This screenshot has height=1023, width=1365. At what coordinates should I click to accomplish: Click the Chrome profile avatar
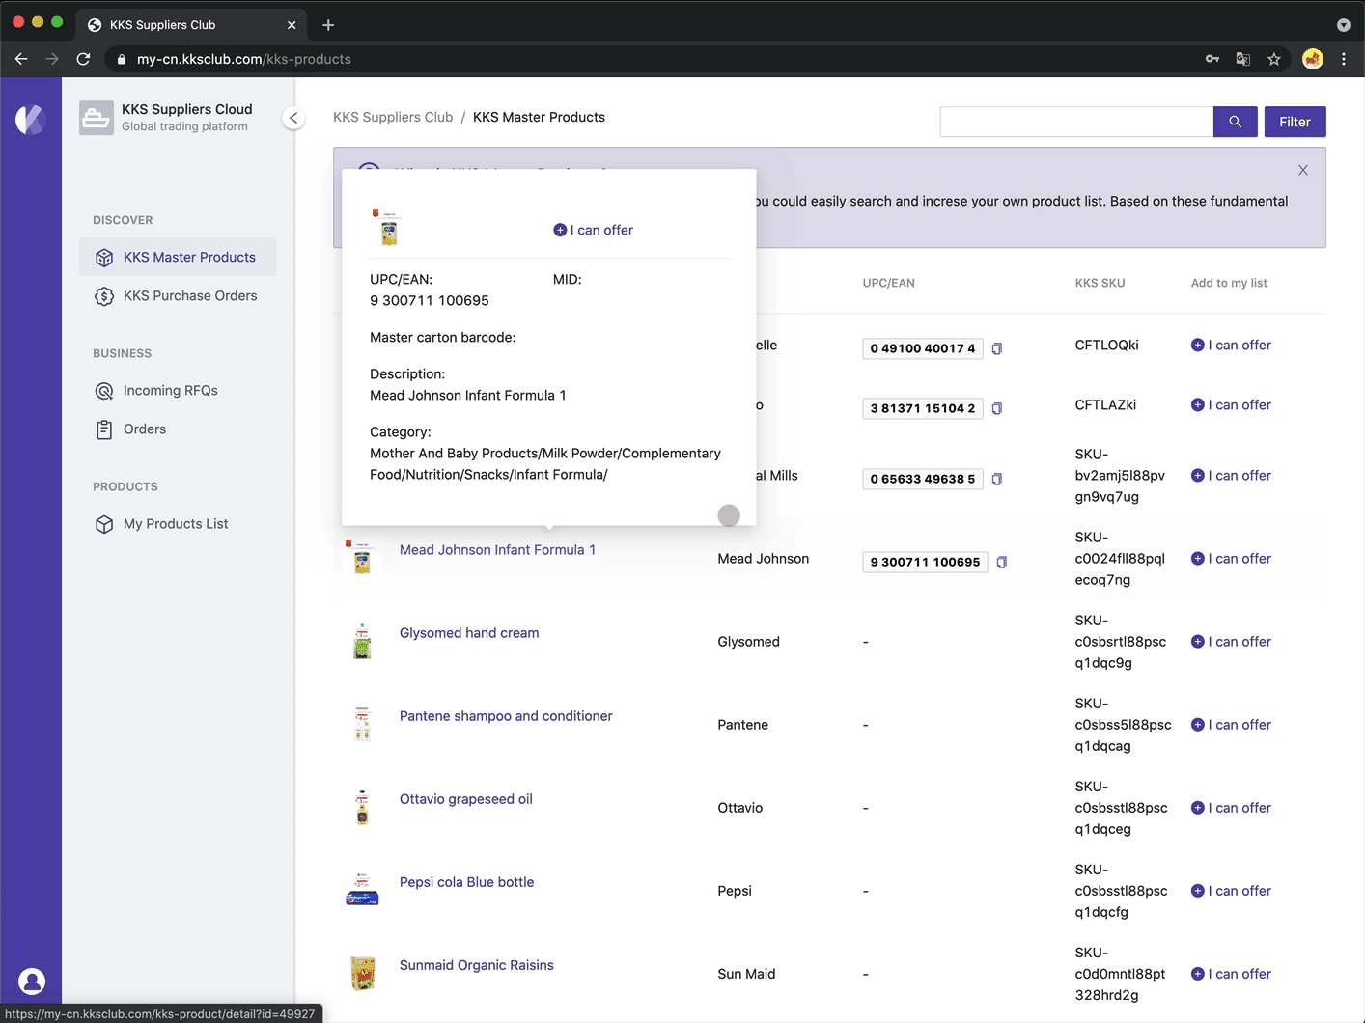(1312, 59)
